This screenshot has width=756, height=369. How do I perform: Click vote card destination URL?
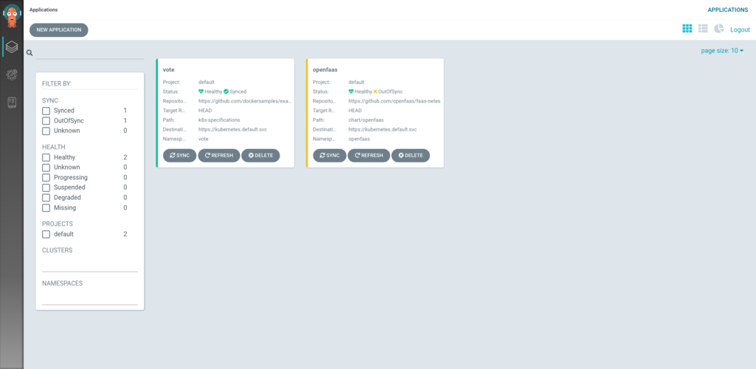233,129
